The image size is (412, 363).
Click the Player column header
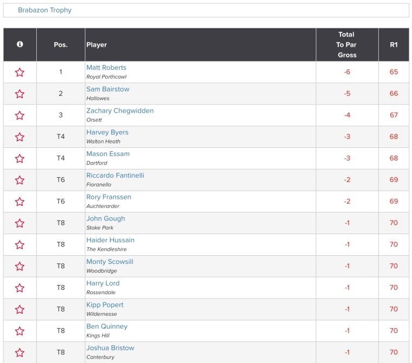pos(96,45)
